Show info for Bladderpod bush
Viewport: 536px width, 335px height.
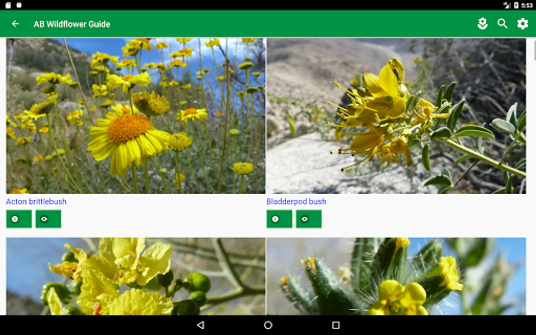tap(279, 219)
